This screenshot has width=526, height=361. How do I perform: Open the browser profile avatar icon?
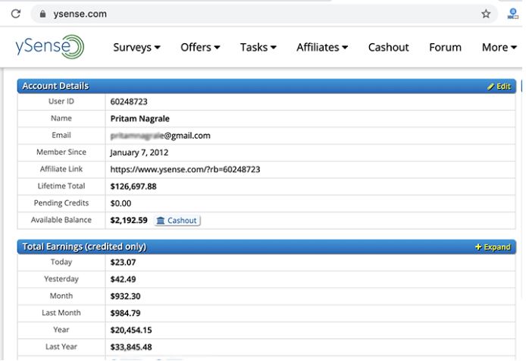(x=513, y=13)
